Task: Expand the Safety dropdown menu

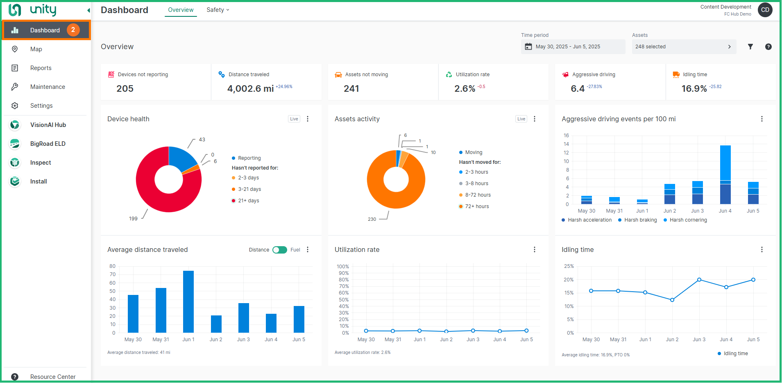Action: coord(218,9)
